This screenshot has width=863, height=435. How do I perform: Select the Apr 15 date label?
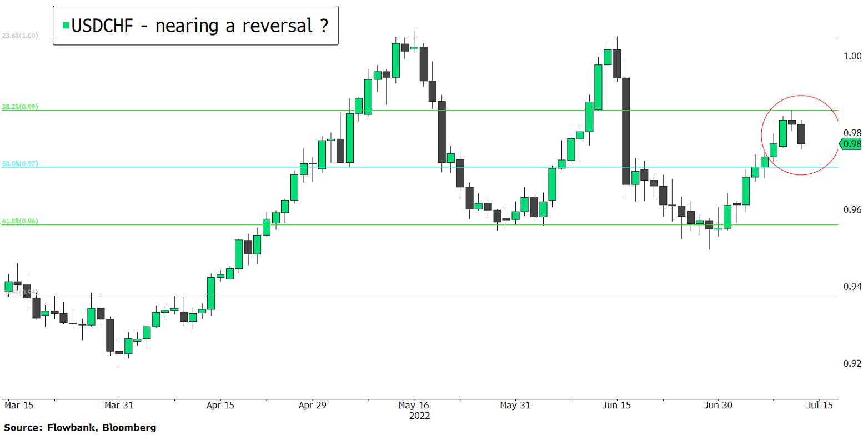(220, 406)
